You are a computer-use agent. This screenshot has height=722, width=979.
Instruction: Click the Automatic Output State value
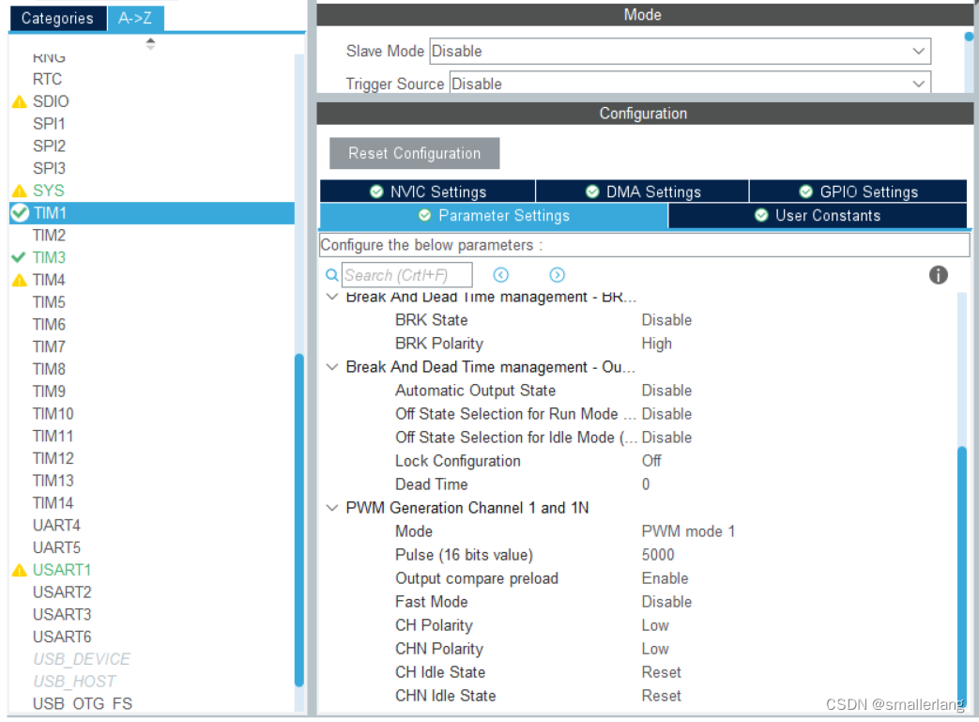tap(666, 391)
